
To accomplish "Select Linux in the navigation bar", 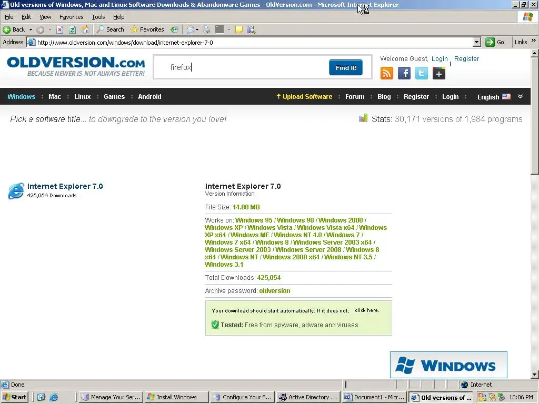I will point(83,97).
